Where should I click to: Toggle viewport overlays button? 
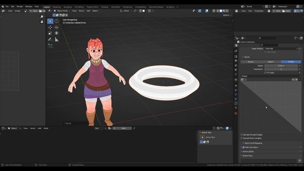click(207, 11)
